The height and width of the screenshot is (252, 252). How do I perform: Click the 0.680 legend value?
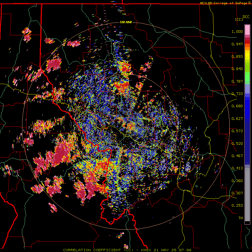click(x=237, y=106)
